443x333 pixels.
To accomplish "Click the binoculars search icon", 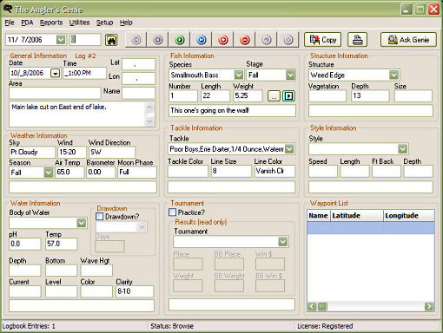I will pyautogui.click(x=111, y=40).
